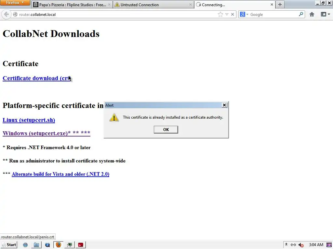Close the Papa's Pizzeria tab

tap(109, 5)
